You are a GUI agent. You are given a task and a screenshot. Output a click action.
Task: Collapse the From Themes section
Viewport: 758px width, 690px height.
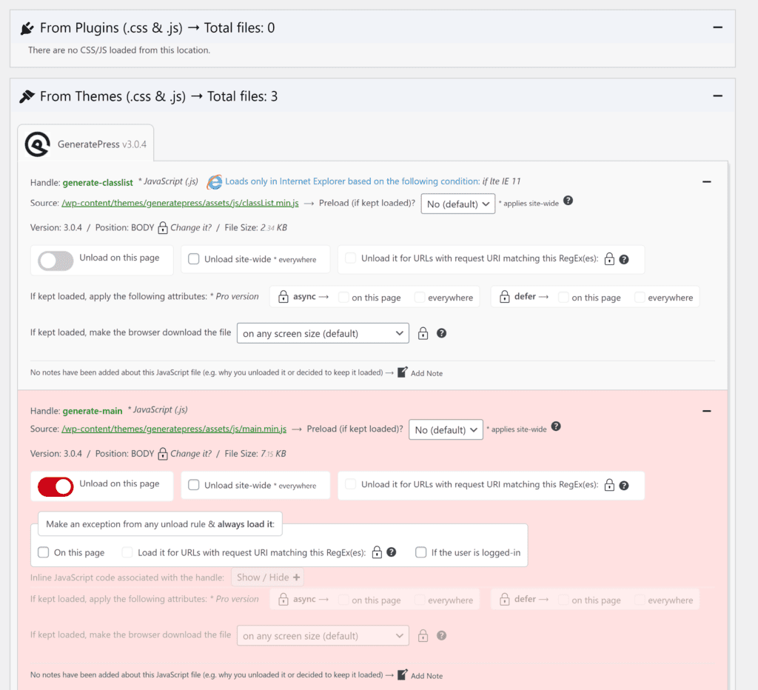click(x=717, y=96)
